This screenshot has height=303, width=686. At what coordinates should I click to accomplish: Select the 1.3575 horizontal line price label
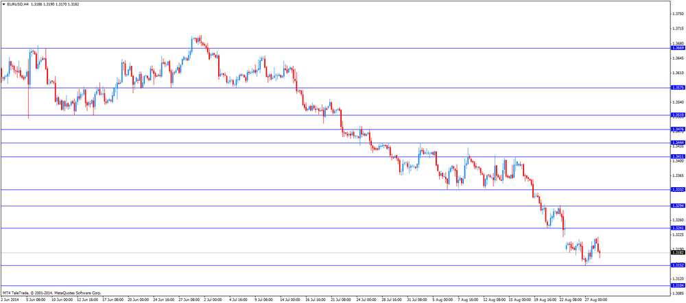tap(678, 88)
